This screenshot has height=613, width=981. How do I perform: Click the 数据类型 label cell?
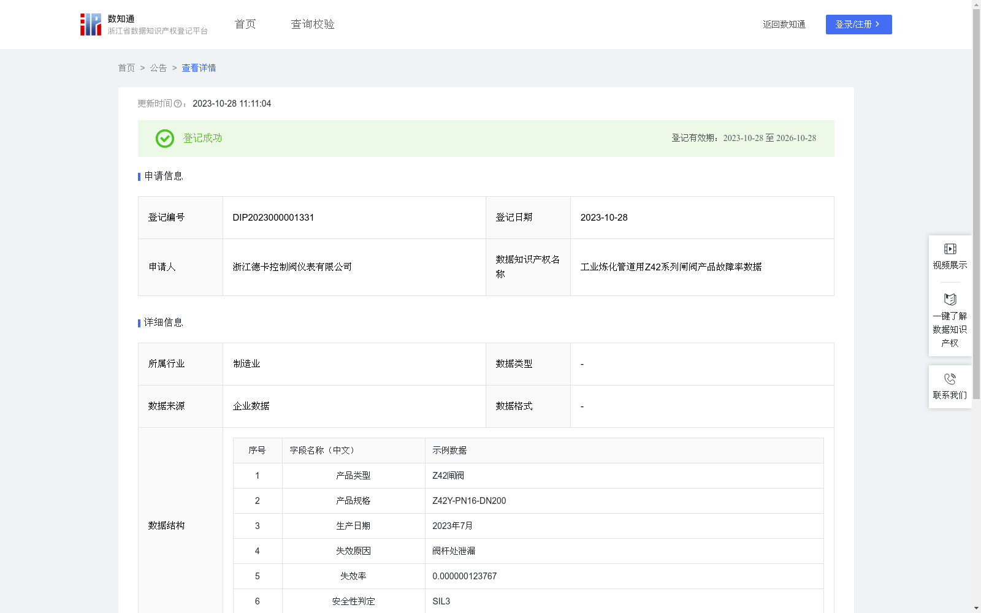pyautogui.click(x=528, y=364)
